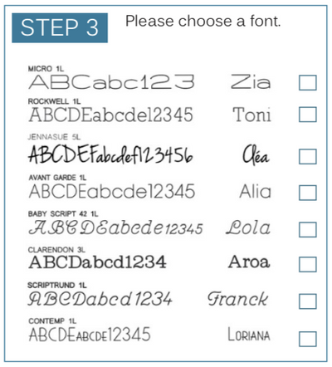This screenshot has width=332, height=367.
Task: Click the Zia name preview
Action: (x=251, y=81)
